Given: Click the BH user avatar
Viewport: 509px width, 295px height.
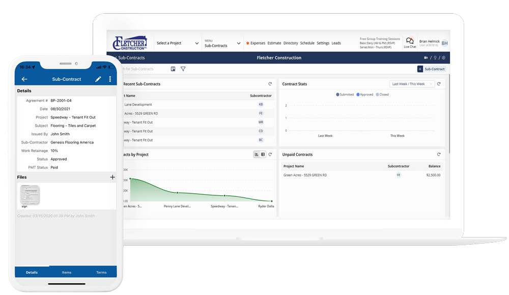Looking at the screenshot, I should [x=445, y=43].
